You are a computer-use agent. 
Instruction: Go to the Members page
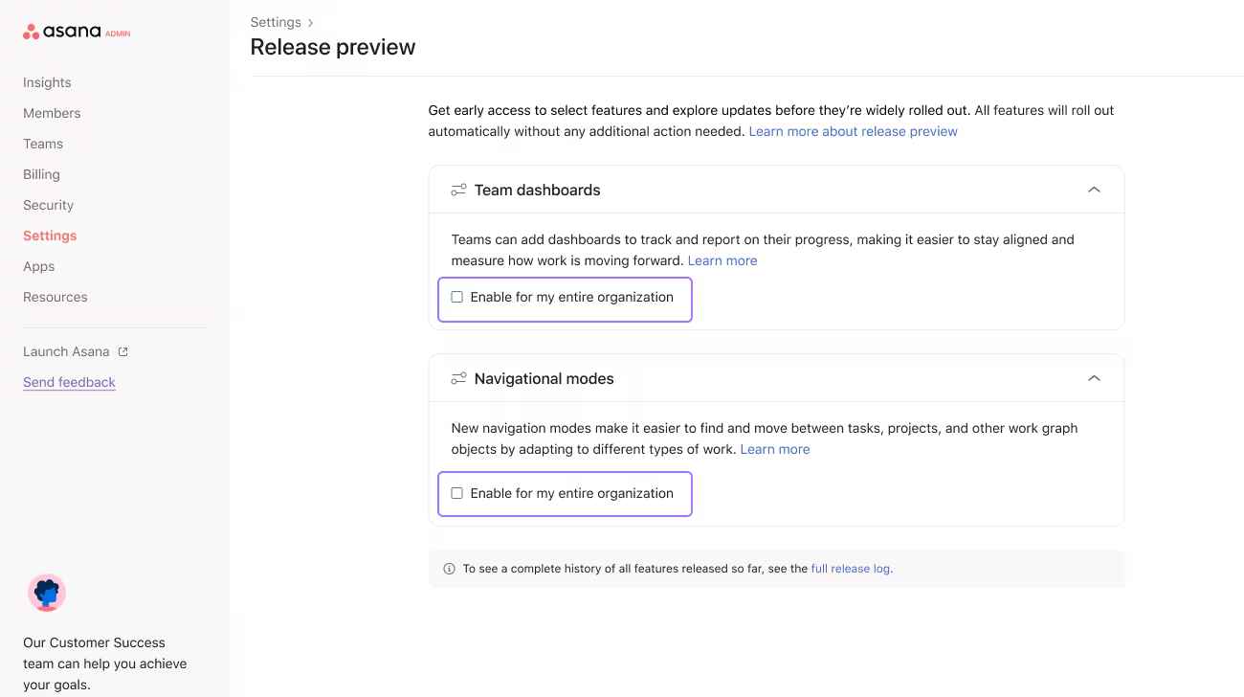point(52,113)
